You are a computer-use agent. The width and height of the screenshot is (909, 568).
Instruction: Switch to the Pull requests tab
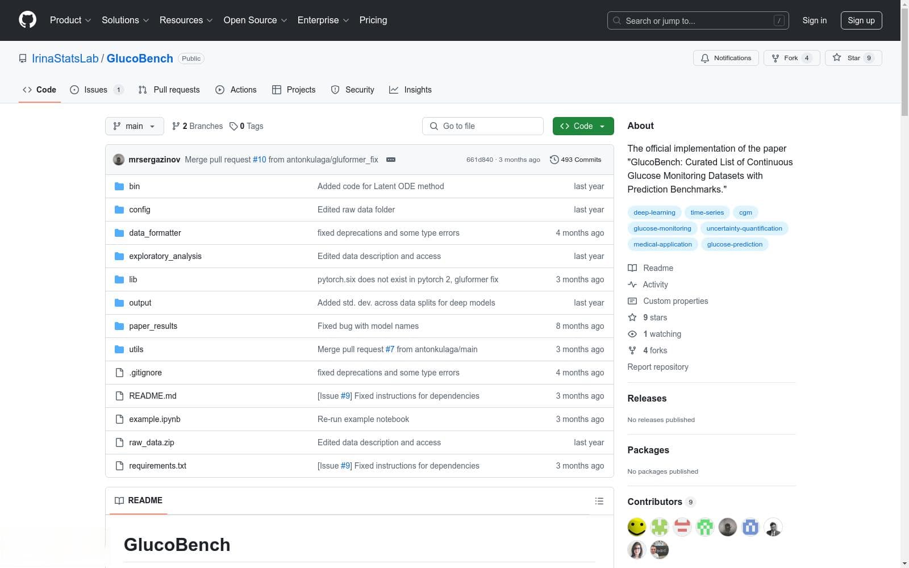tap(169, 90)
